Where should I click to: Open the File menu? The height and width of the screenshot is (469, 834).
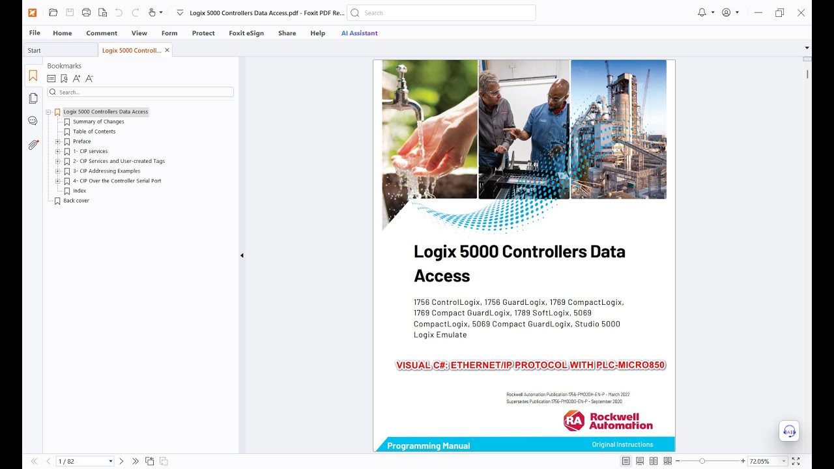(x=35, y=33)
